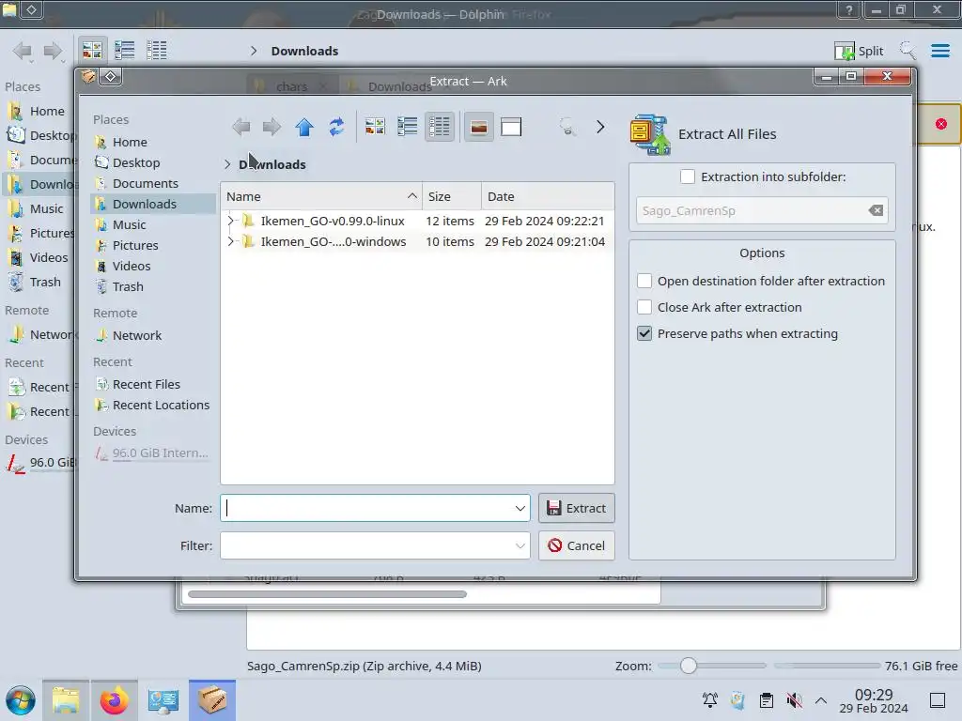Select Pictures in Ark dialog places
The width and height of the screenshot is (962, 721).
tap(153, 245)
